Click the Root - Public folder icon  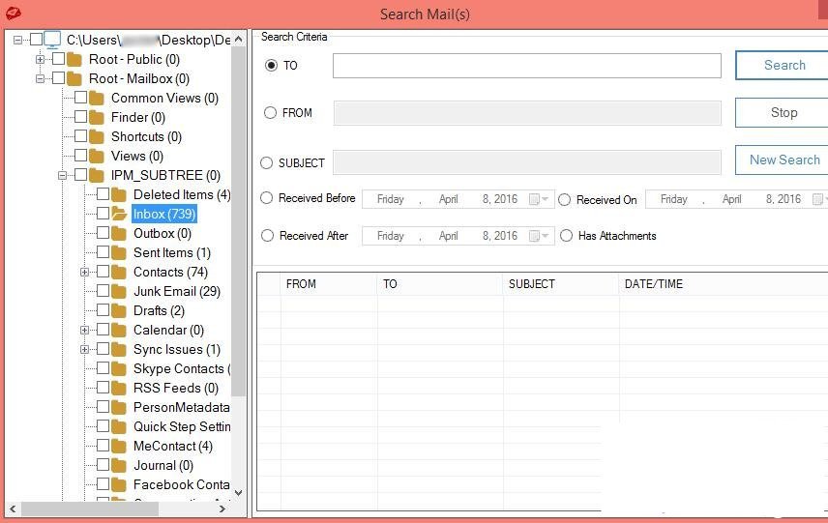click(74, 59)
